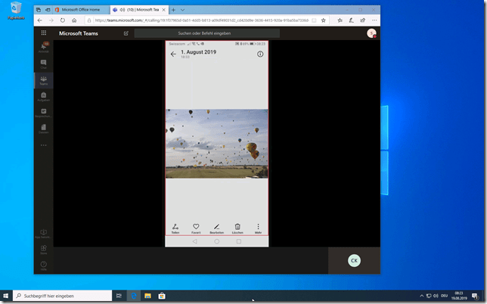Open Dateien in the Teams sidebar
Screen dimensions: 487x304
pyautogui.click(x=43, y=129)
